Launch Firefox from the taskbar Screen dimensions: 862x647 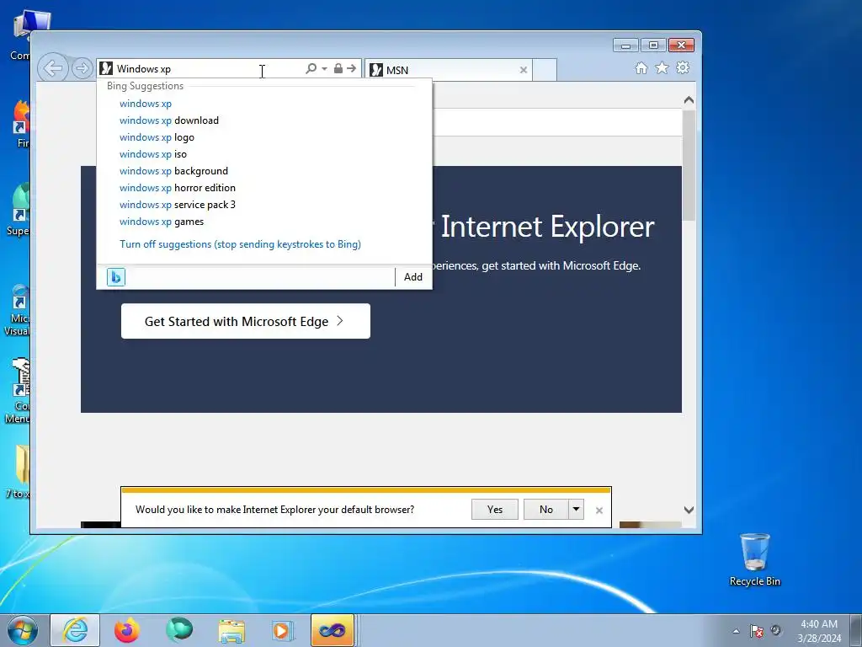(x=127, y=630)
